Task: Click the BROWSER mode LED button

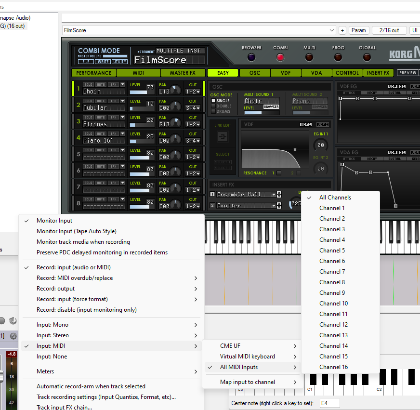Action: (251, 57)
